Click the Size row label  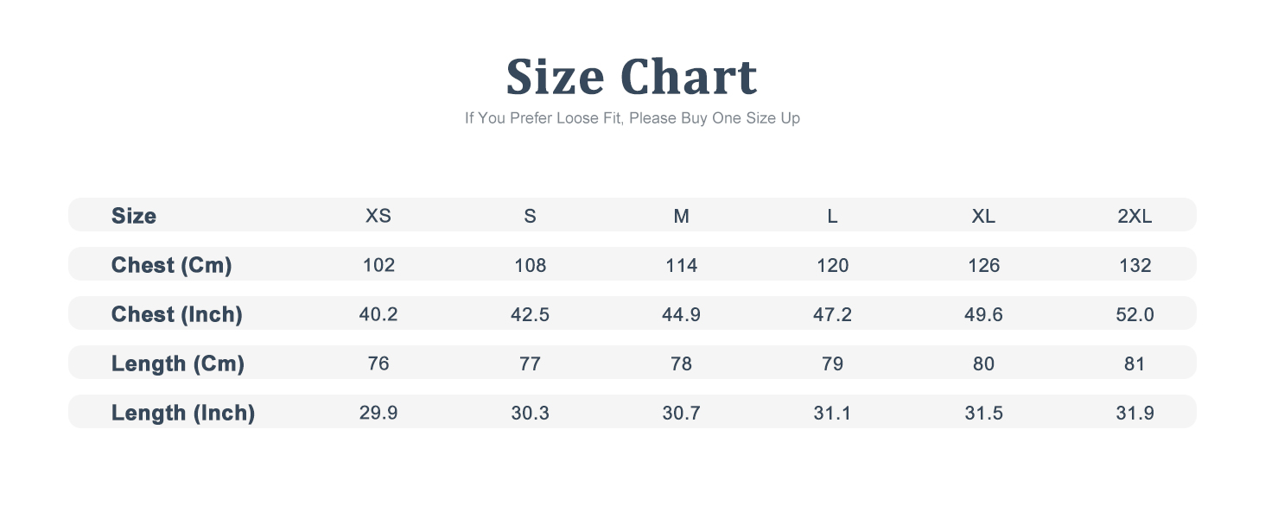pyautogui.click(x=134, y=216)
